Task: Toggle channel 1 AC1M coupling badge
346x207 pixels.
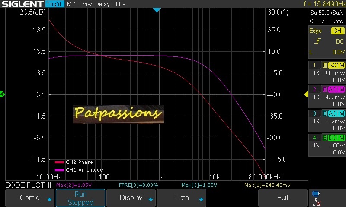Action: [336, 65]
